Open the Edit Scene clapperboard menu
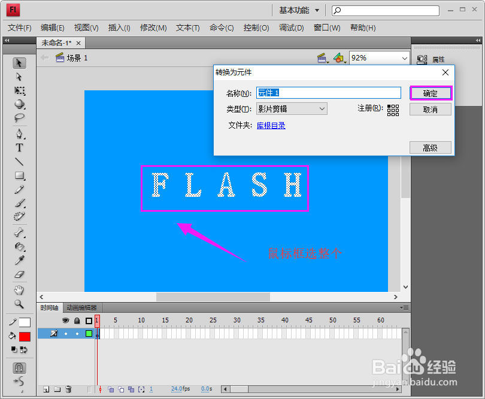Screen dimensions: 485x399 [323, 58]
